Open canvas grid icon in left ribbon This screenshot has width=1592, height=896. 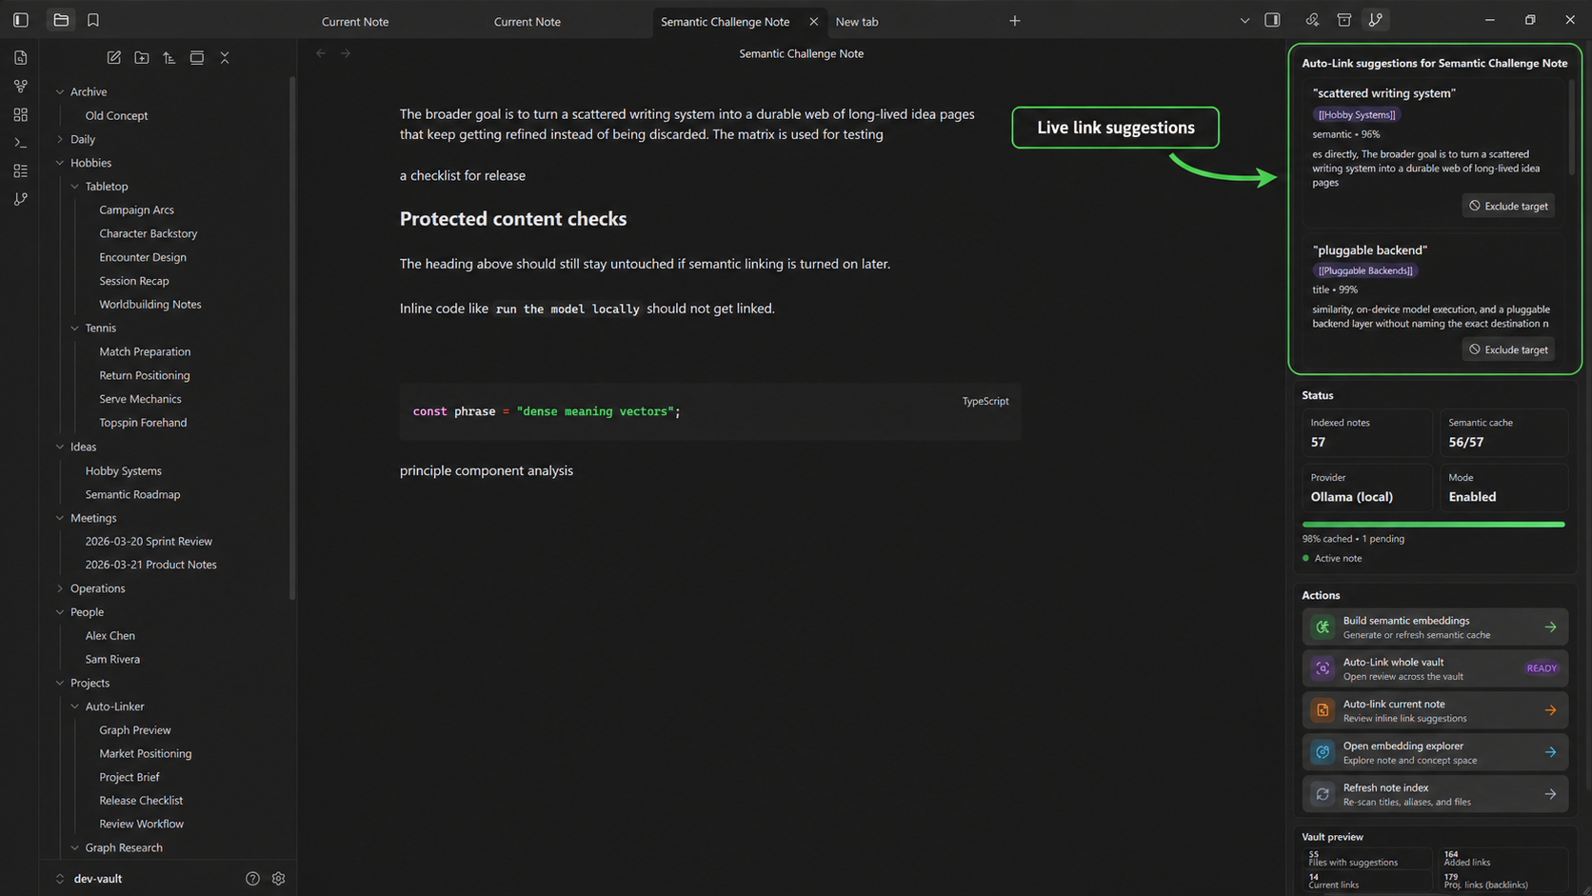click(21, 114)
